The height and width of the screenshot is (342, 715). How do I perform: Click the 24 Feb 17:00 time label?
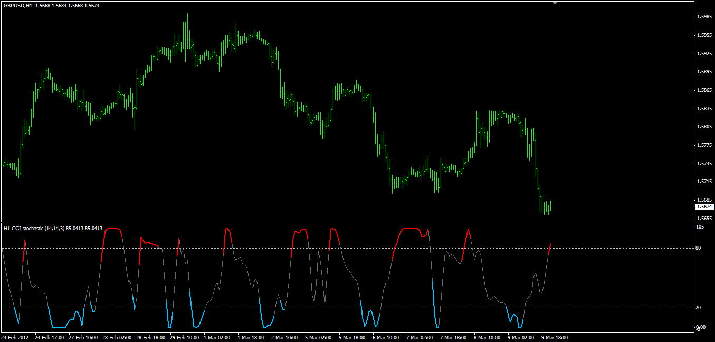click(50, 337)
